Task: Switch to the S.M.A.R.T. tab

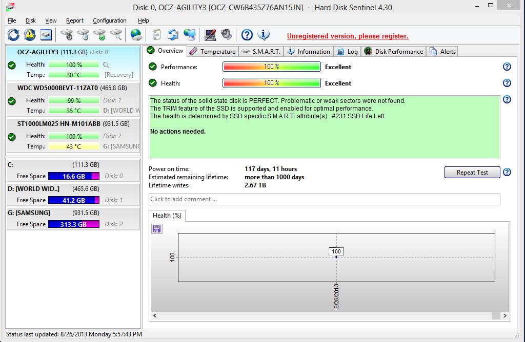Action: point(261,52)
